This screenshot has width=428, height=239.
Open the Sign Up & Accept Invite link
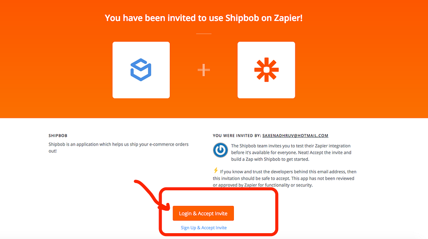point(203,228)
